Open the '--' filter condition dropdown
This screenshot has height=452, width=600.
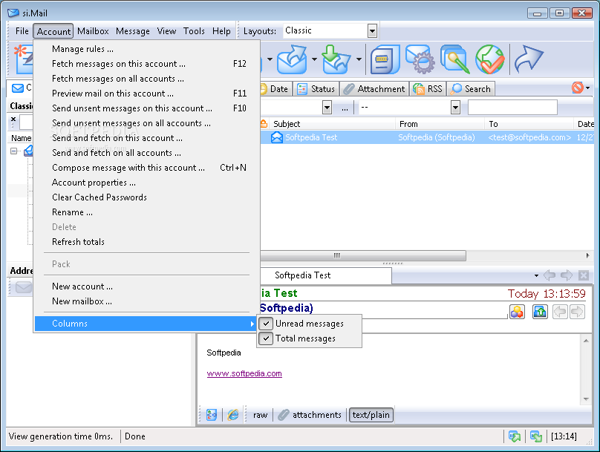coord(455,108)
